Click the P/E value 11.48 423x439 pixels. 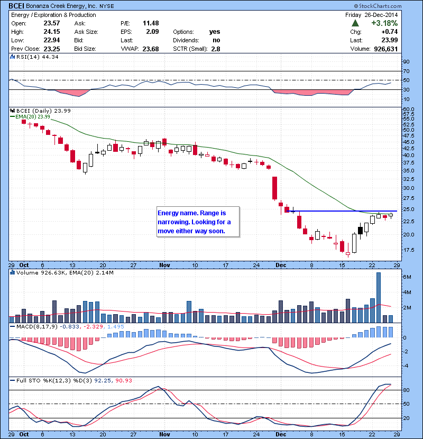pyautogui.click(x=151, y=23)
